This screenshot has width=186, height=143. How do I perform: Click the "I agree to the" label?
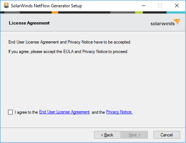coord(26,112)
